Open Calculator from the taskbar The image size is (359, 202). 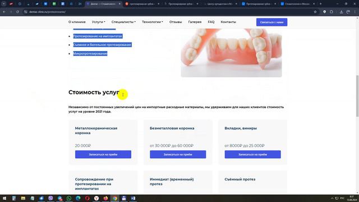(x=14, y=198)
